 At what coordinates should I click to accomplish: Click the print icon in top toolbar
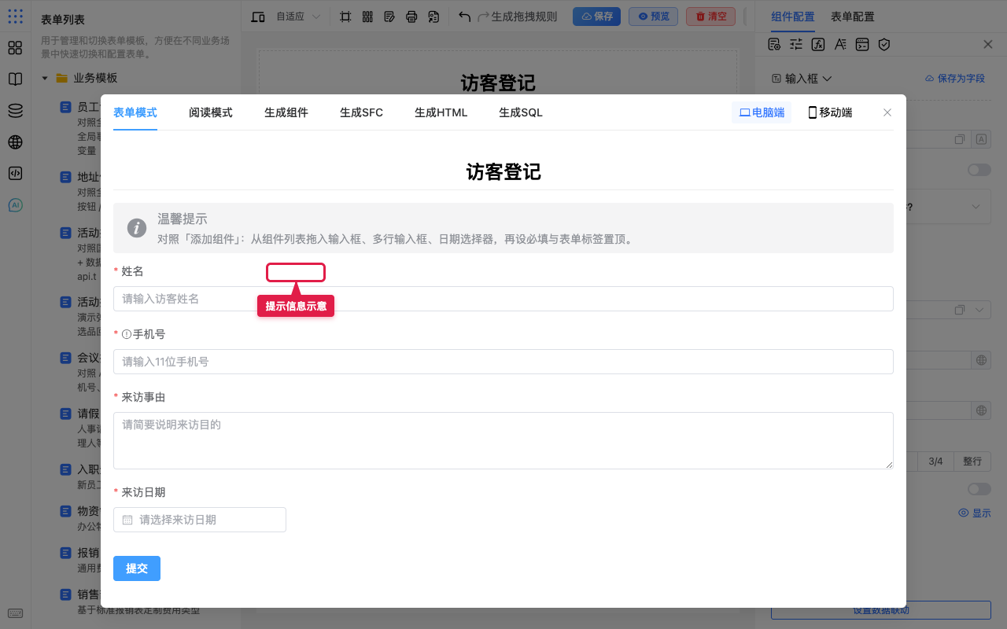(411, 17)
